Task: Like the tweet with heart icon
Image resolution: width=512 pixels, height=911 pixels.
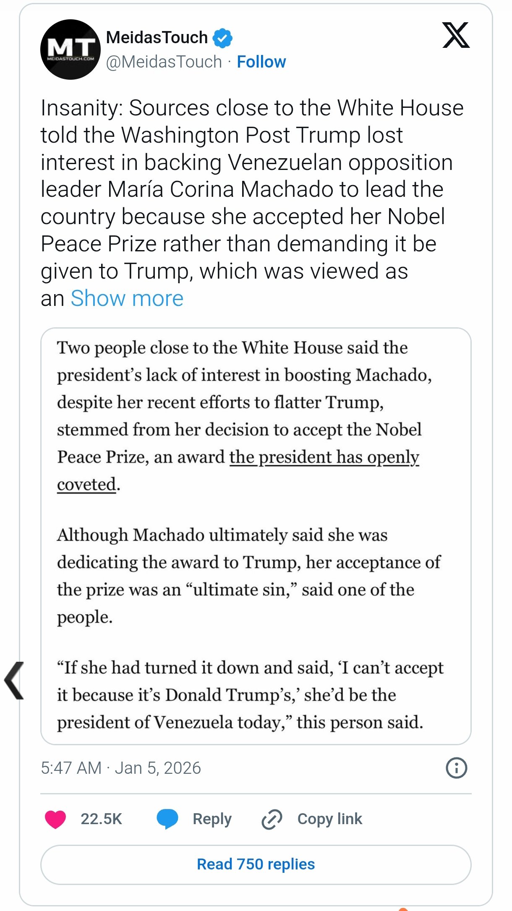Action: pyautogui.click(x=55, y=819)
